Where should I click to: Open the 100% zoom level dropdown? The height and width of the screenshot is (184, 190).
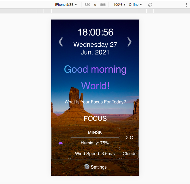point(120,5)
